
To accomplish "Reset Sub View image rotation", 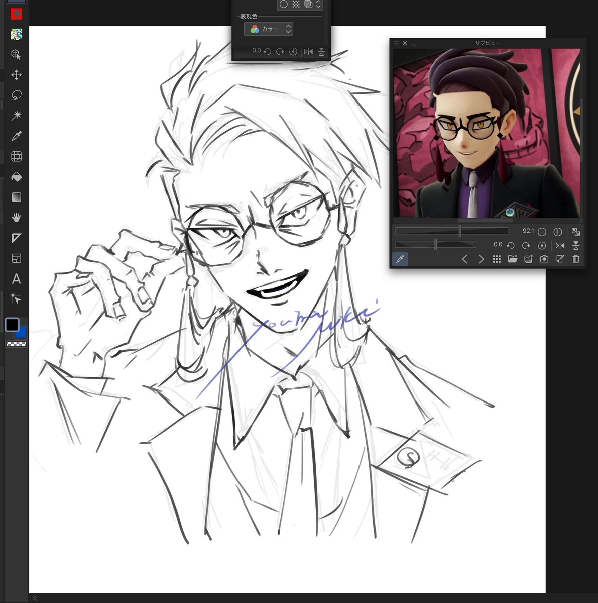I will coord(542,245).
